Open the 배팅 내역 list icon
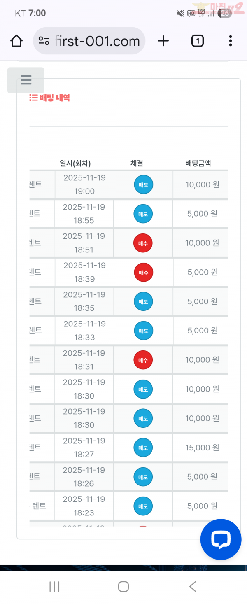Viewport: 247px width, 604px height. pos(32,98)
